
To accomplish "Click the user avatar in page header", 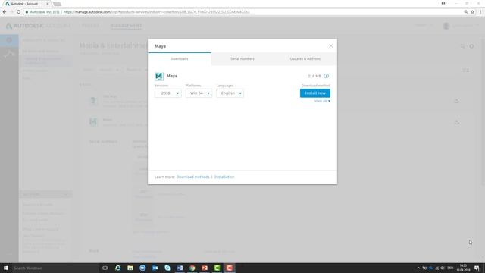I will [x=446, y=26].
